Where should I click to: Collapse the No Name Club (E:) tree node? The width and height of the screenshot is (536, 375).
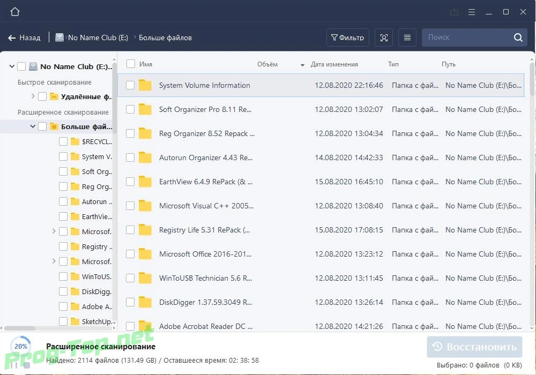click(x=12, y=66)
